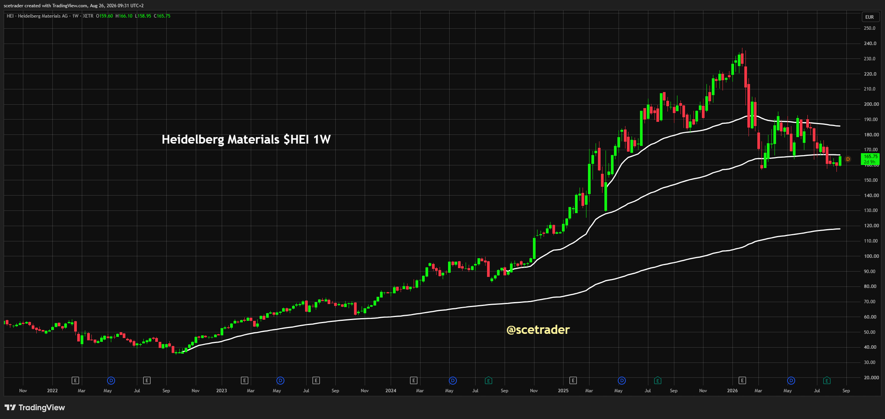Select the green earnings marker in mid-2025

[658, 380]
